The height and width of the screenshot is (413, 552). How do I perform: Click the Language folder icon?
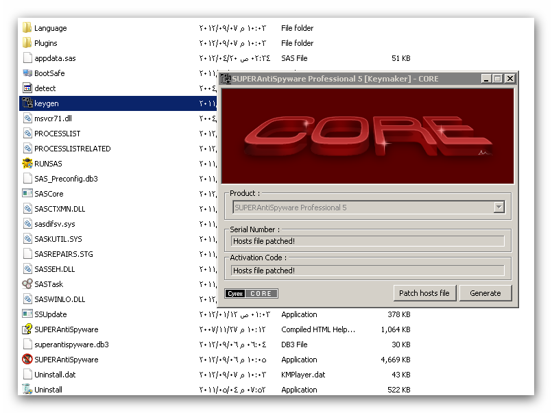point(27,27)
